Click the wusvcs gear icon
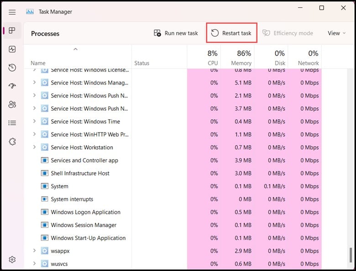This screenshot has width=356, height=271. click(x=45, y=264)
